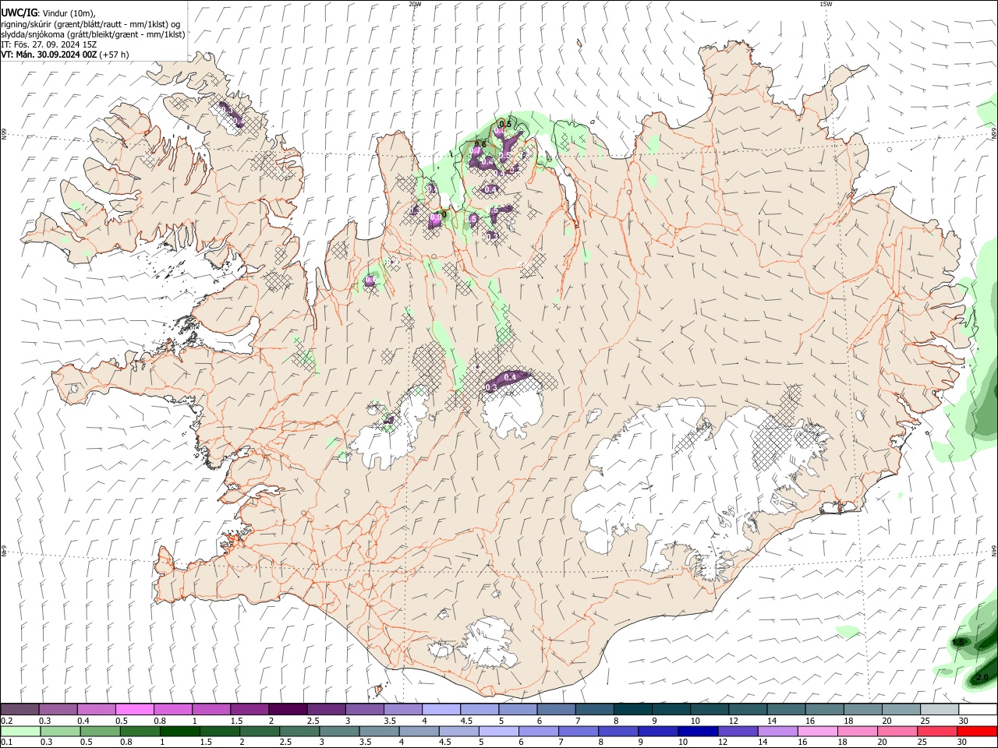Select the grey-purple 0.2 snowfall legend swatch

click(x=19, y=710)
